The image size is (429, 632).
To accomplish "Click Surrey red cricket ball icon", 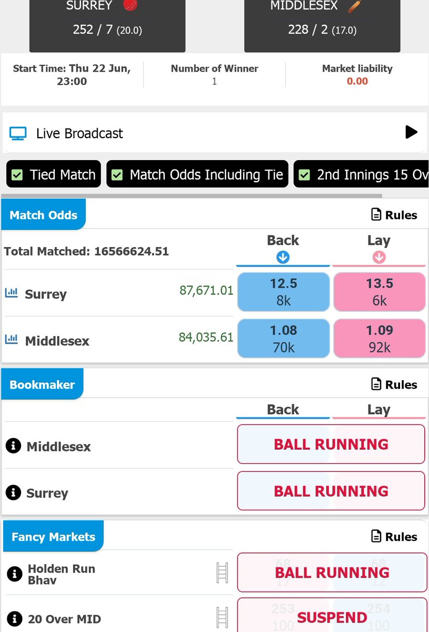I will [x=129, y=6].
